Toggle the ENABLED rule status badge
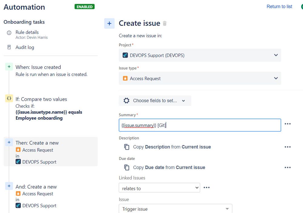 tap(85, 6)
